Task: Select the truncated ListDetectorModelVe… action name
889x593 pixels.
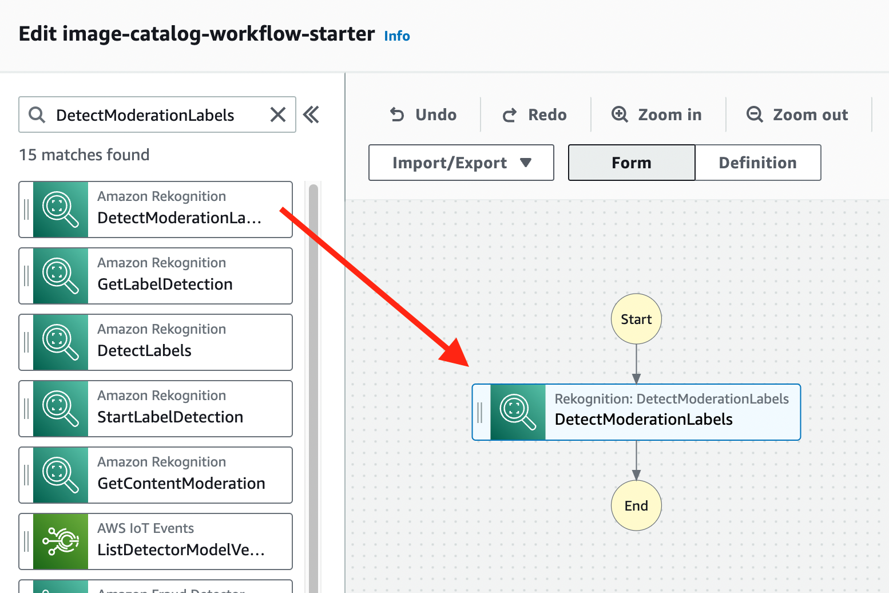Action: pos(181,550)
